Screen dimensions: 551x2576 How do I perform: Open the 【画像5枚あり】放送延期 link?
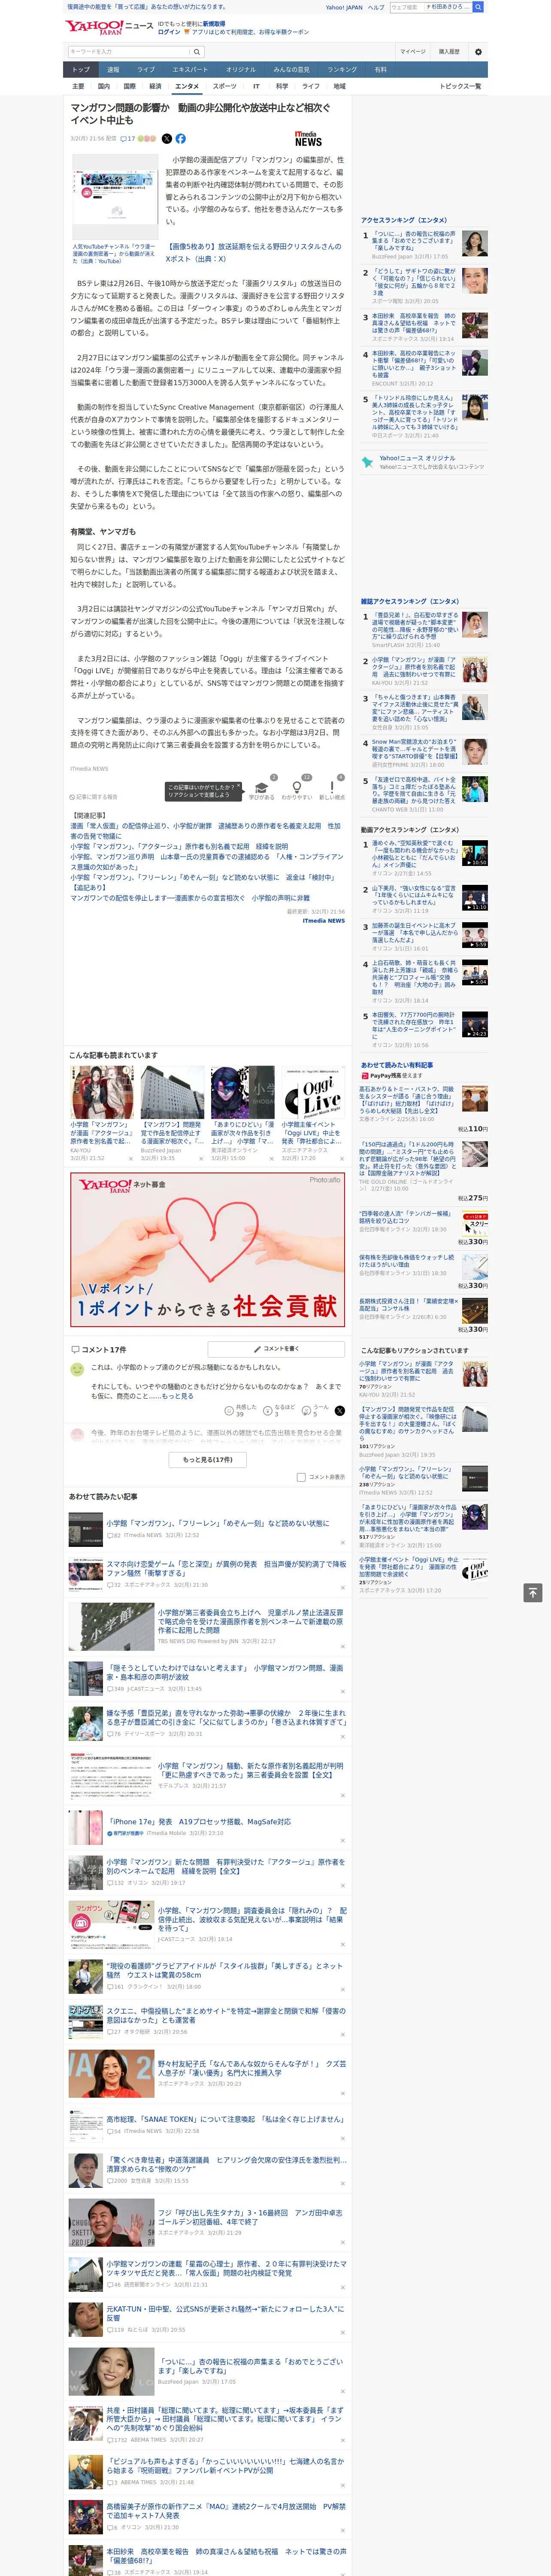(x=254, y=252)
